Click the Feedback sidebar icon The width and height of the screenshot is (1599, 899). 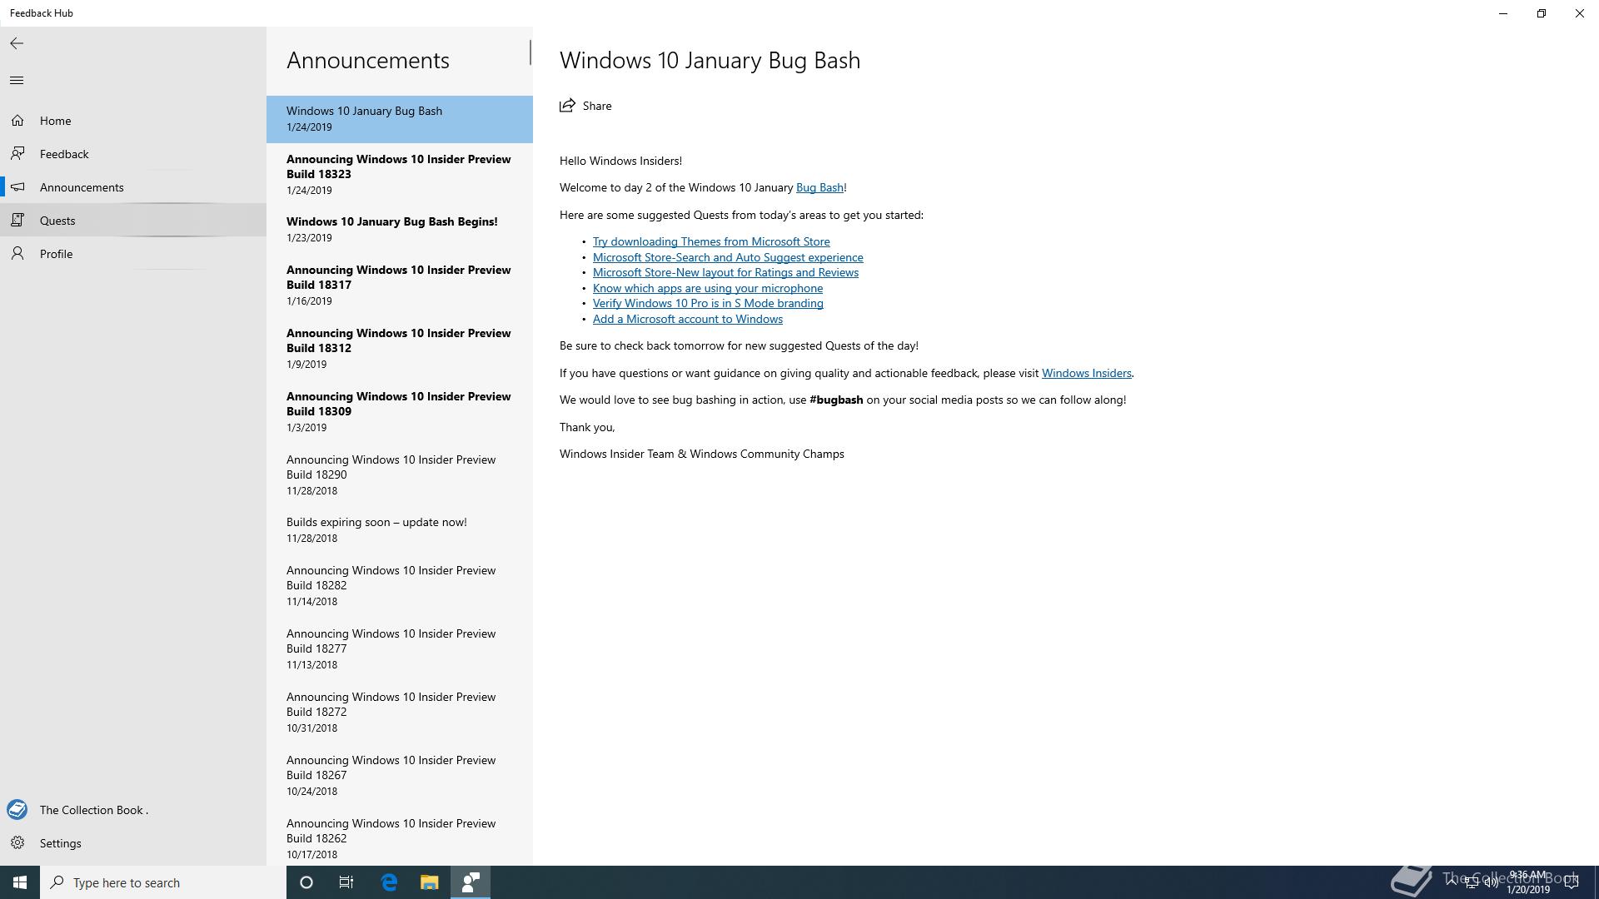pos(17,154)
